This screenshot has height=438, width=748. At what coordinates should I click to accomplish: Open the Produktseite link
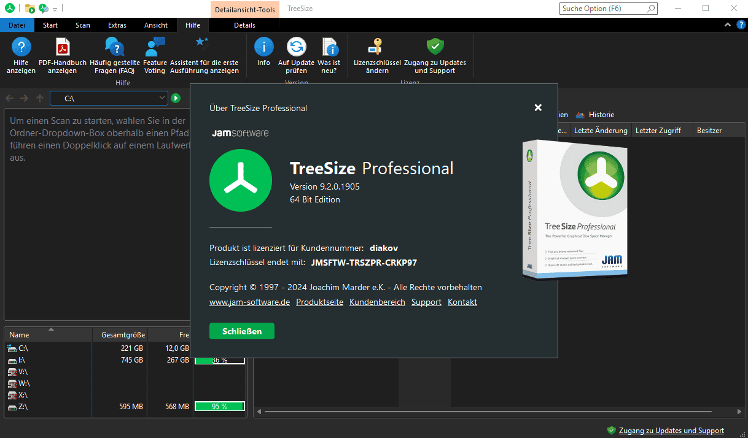tap(319, 302)
